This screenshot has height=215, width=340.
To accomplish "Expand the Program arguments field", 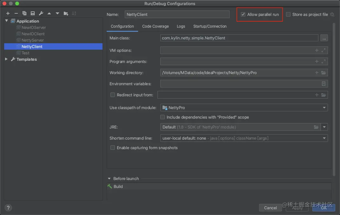I will [323, 61].
